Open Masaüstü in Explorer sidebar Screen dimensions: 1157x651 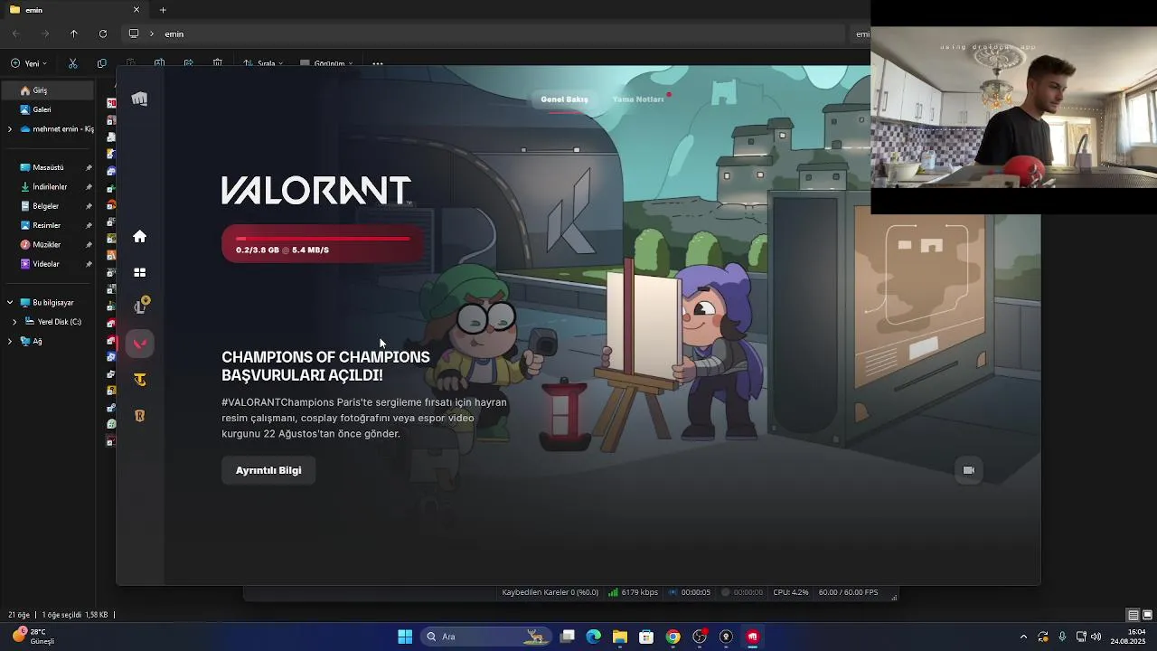(x=47, y=167)
